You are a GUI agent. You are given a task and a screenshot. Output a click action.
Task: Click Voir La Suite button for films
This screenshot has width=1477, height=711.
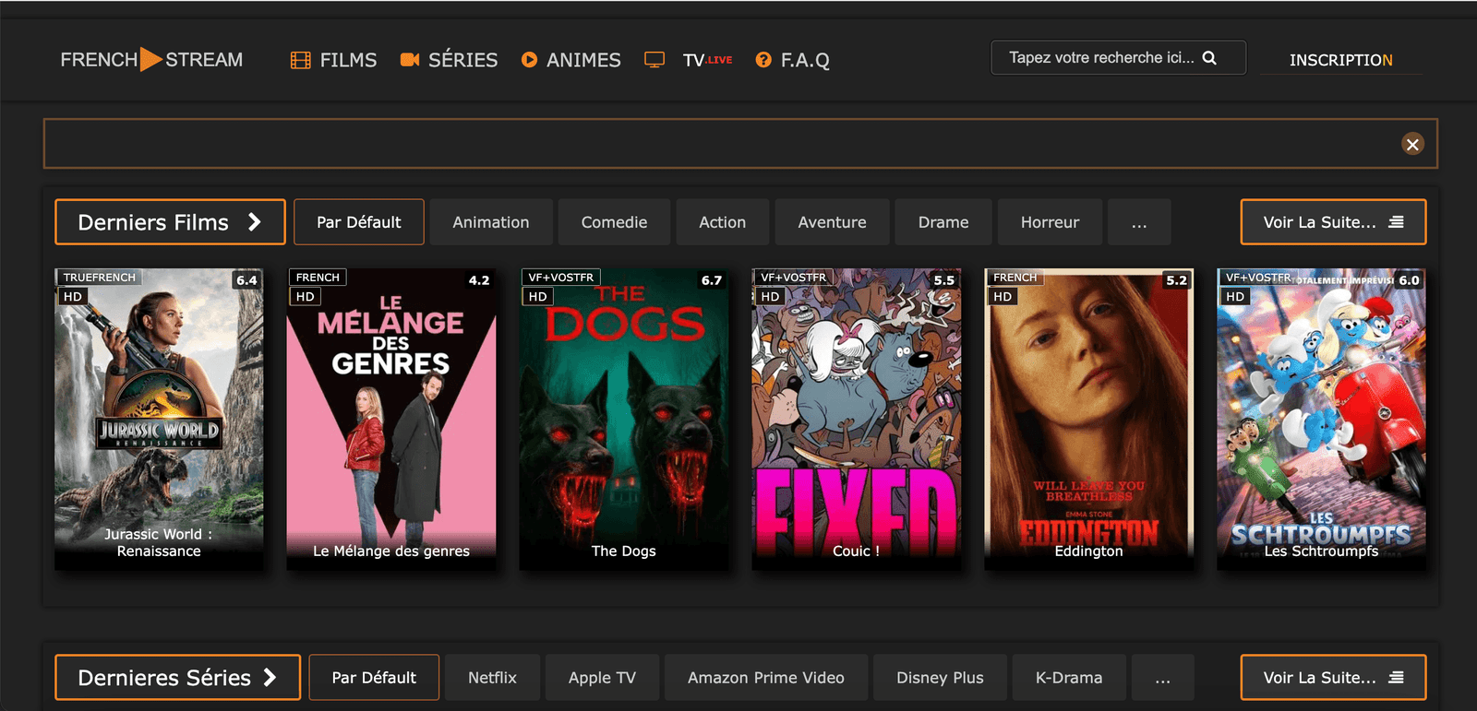point(1332,222)
